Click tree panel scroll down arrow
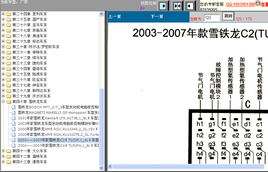The width and height of the screenshot is (268, 172). click(x=102, y=168)
